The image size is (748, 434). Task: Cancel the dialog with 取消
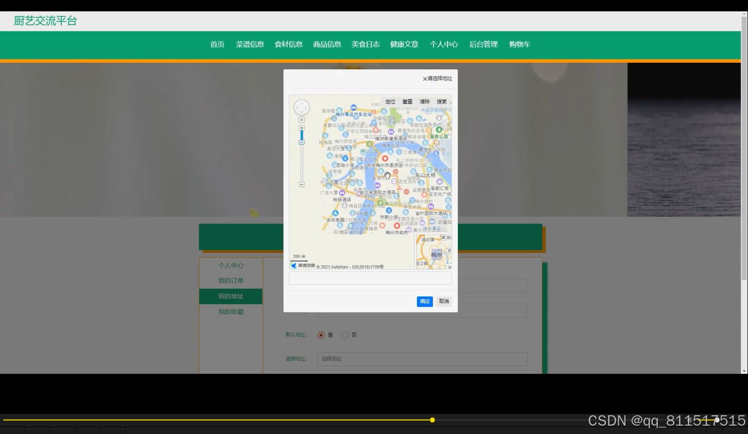pyautogui.click(x=444, y=301)
